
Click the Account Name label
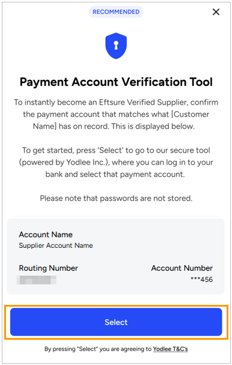[46, 235]
